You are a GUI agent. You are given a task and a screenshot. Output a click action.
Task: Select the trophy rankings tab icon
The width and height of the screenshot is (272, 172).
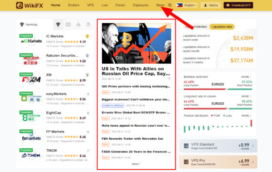click(x=58, y=25)
